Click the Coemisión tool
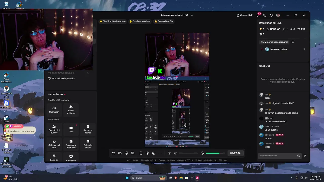 point(54,110)
